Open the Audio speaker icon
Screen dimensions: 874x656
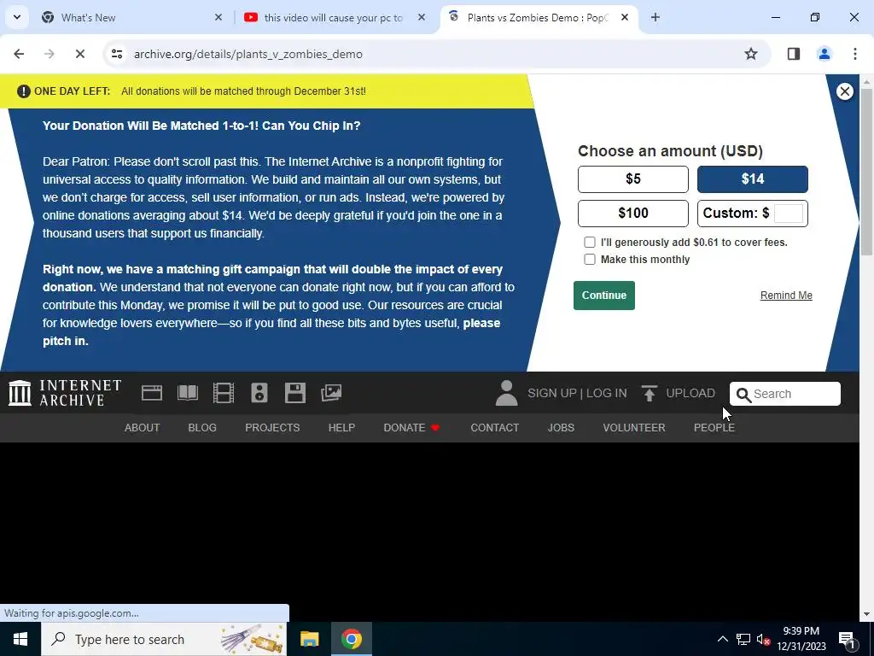click(x=259, y=393)
